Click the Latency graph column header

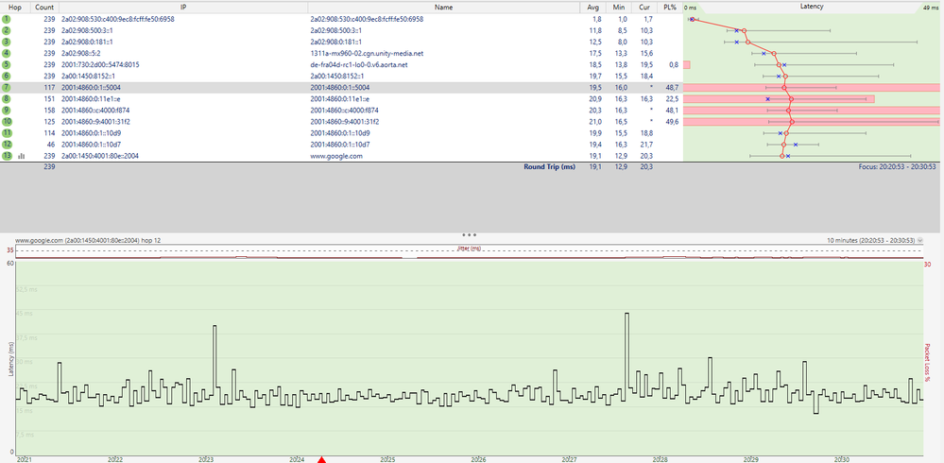pyautogui.click(x=811, y=7)
